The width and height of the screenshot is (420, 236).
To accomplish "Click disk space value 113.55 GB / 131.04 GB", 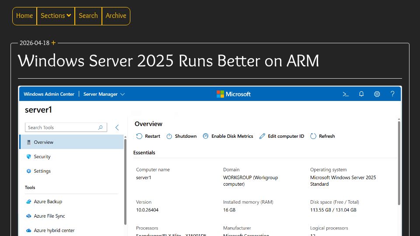I will click(x=333, y=210).
